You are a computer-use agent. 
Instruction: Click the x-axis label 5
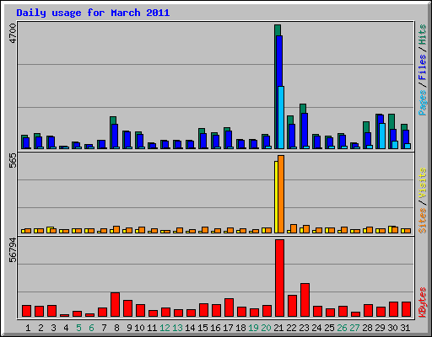click(78, 328)
